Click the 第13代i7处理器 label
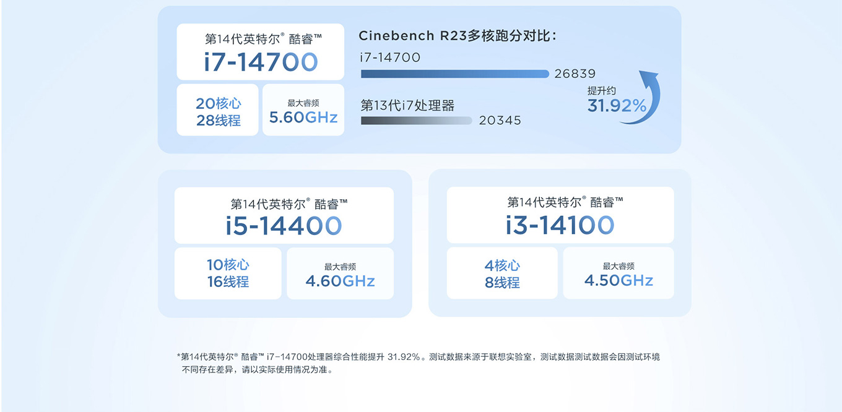This screenshot has height=412, width=842. (407, 106)
